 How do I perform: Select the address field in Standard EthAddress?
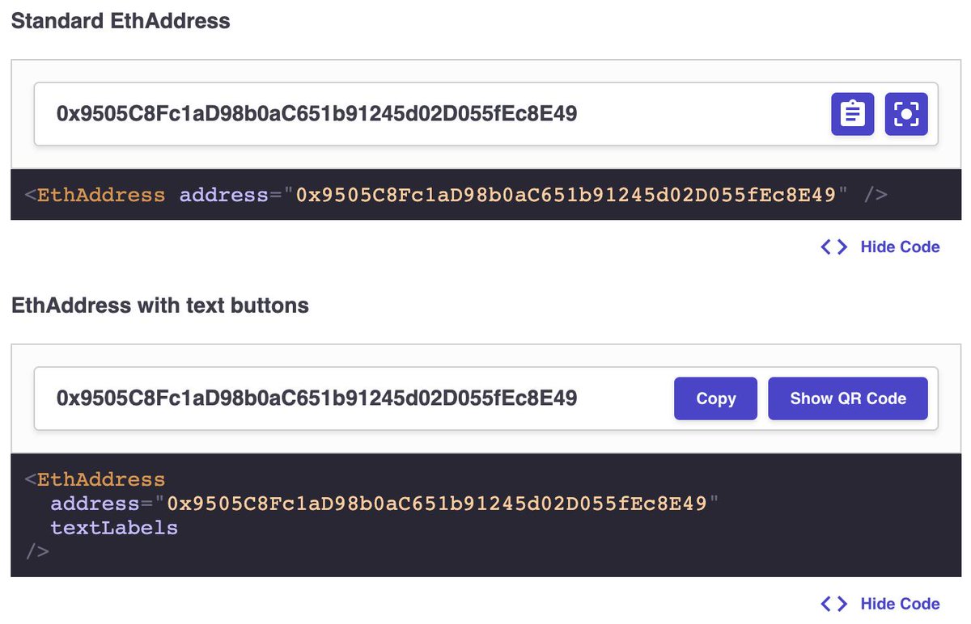point(485,114)
